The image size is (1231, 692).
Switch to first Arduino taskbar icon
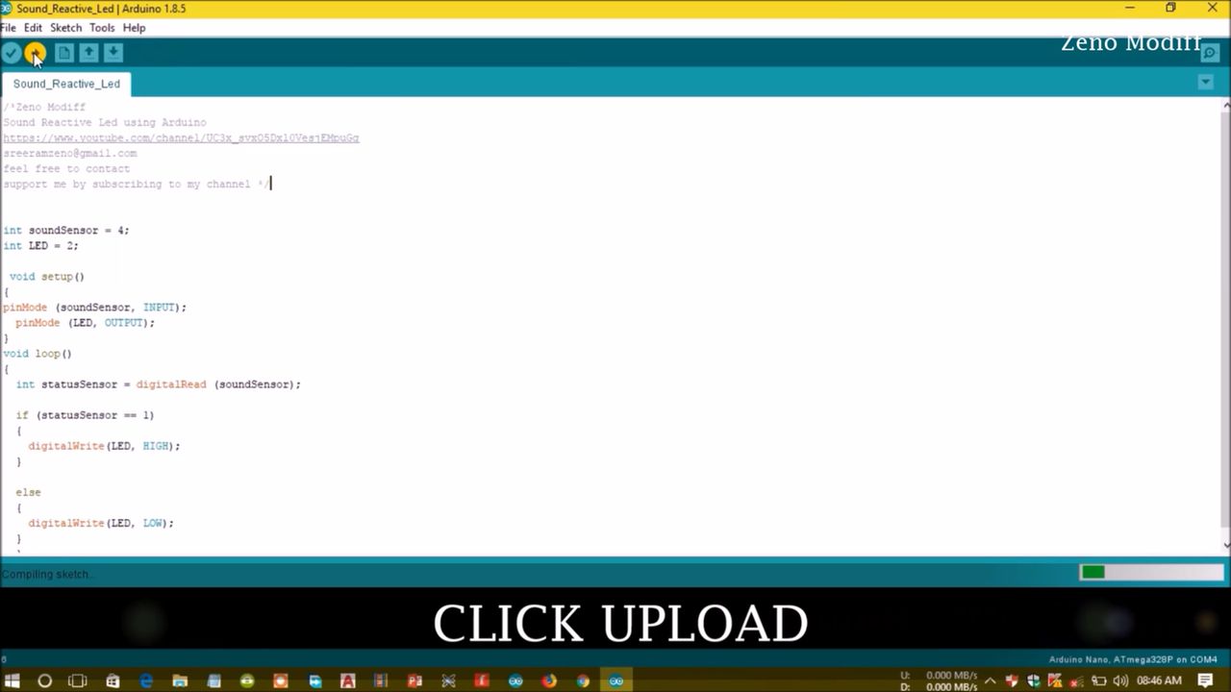click(515, 680)
